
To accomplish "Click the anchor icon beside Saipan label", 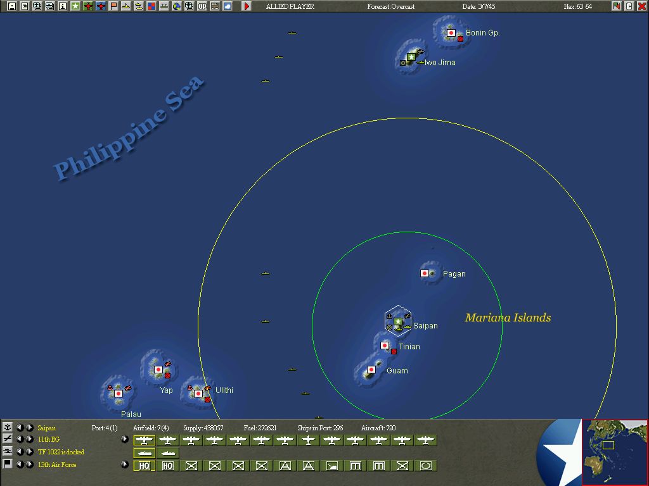I will pos(8,427).
